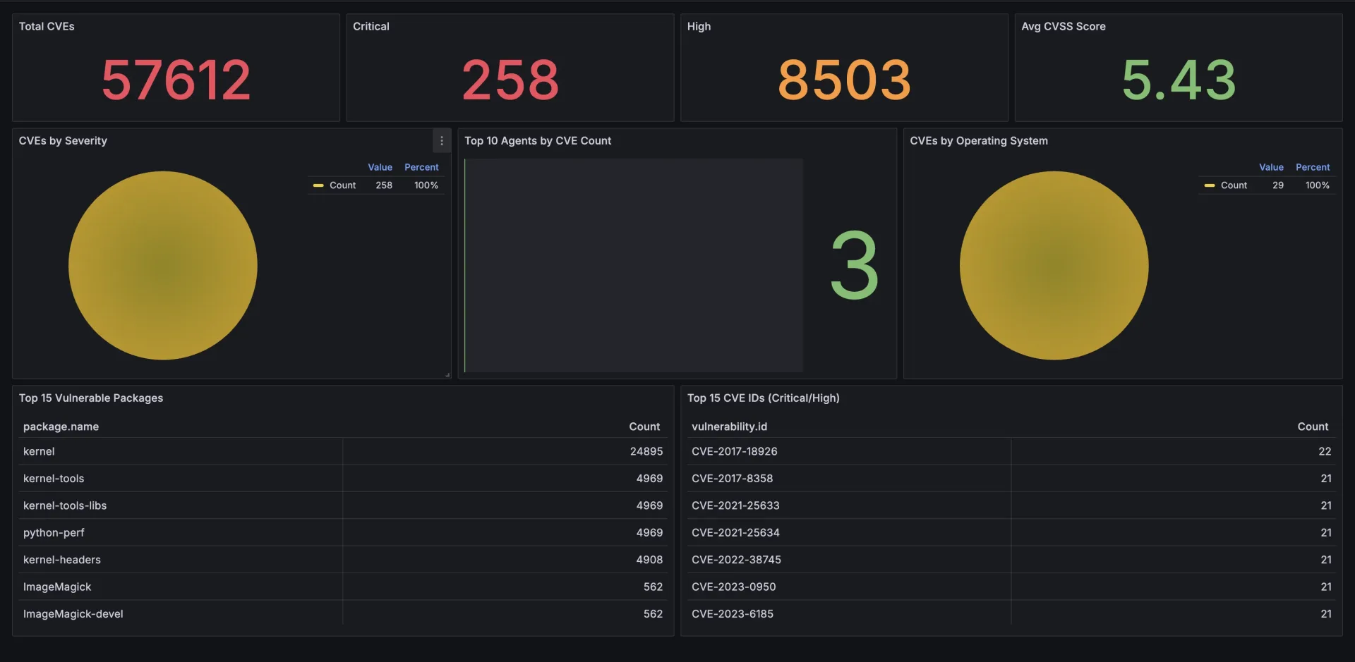Click the CVEs by Operating System pie chart
Screen dimensions: 1355x662
click(x=1054, y=266)
